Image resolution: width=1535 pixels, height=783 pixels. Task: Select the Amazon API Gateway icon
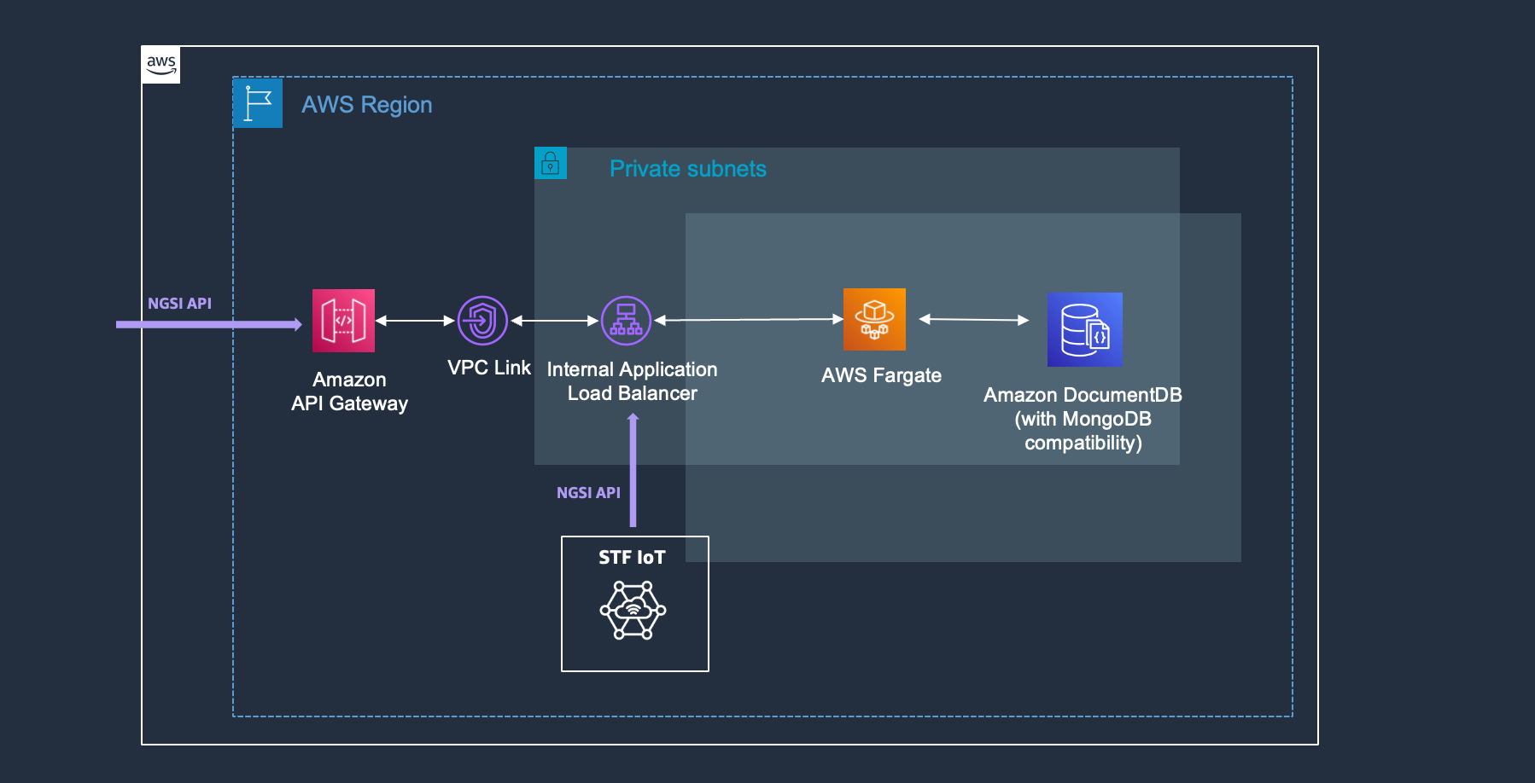(343, 321)
